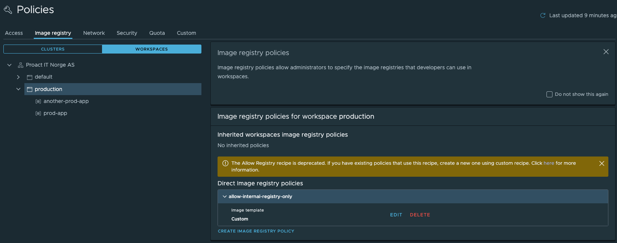This screenshot has width=617, height=243.
Task: Follow the 'here' link in the warning
Action: (549, 163)
